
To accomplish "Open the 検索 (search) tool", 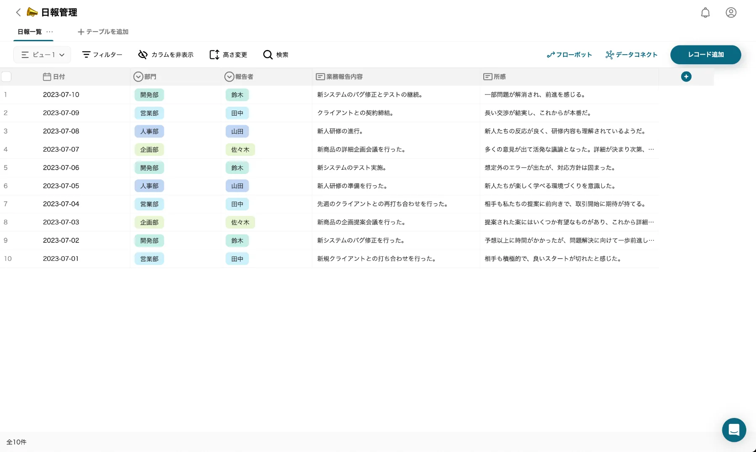I will 276,55.
